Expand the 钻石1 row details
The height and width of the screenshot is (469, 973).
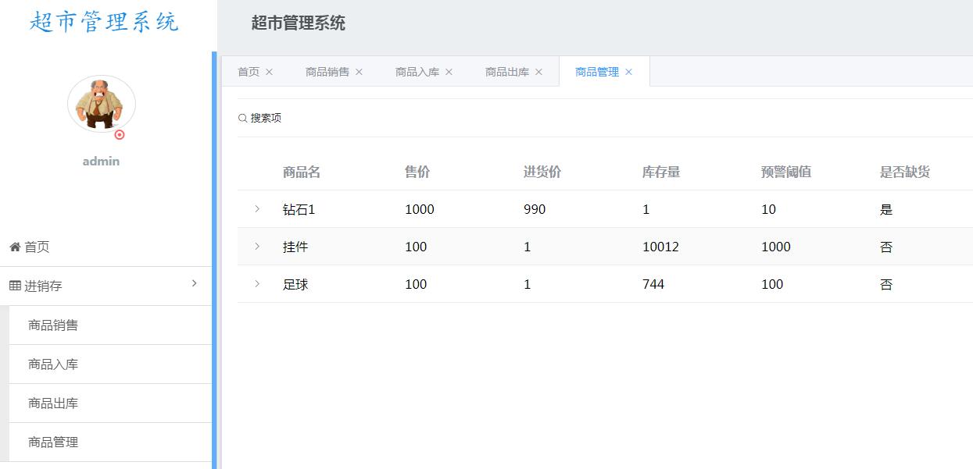point(257,209)
